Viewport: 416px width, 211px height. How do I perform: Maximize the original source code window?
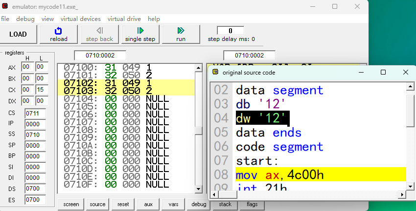click(x=383, y=72)
